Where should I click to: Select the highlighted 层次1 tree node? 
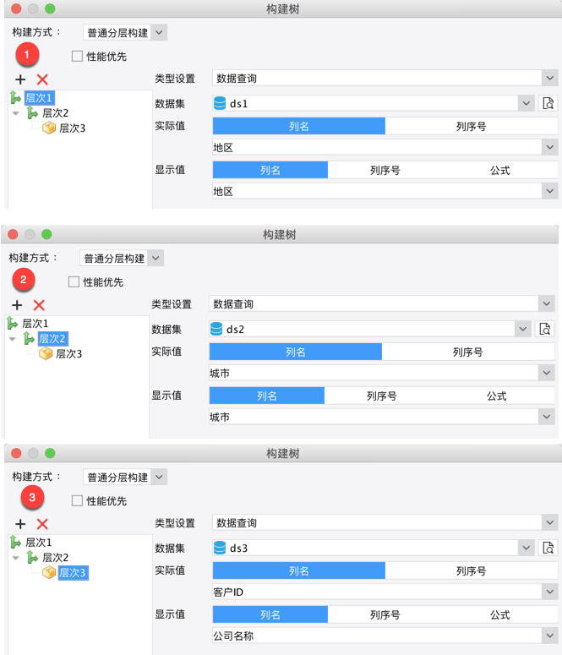pos(39,97)
